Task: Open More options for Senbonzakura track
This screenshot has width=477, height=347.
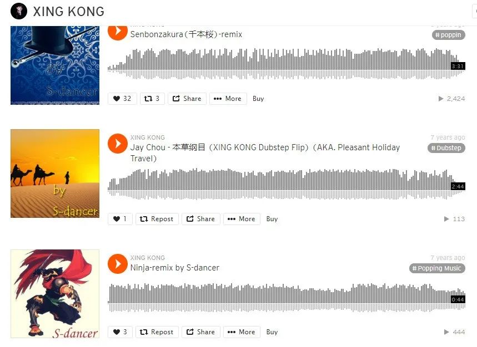Action: (228, 99)
